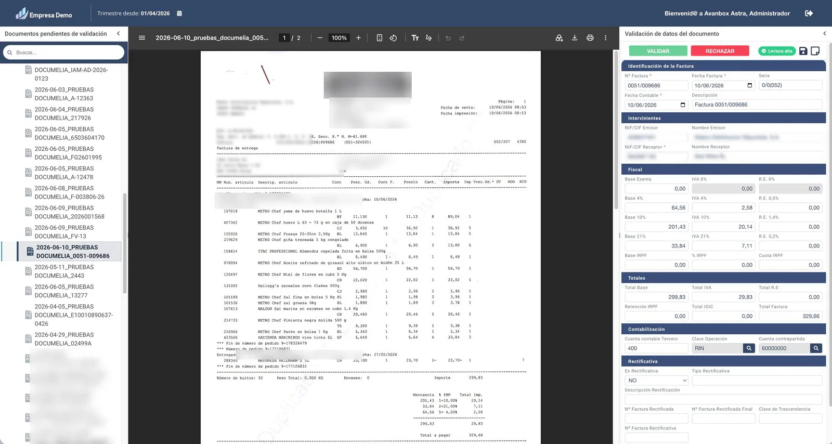Click the note icon beside save
The width and height of the screenshot is (832, 444).
[x=815, y=51]
